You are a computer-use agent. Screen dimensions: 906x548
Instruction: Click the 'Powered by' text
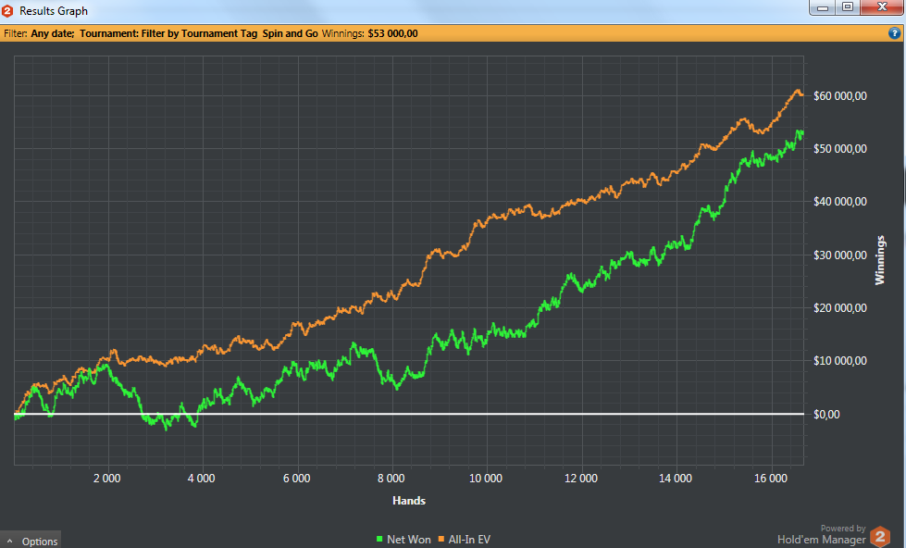coord(843,529)
